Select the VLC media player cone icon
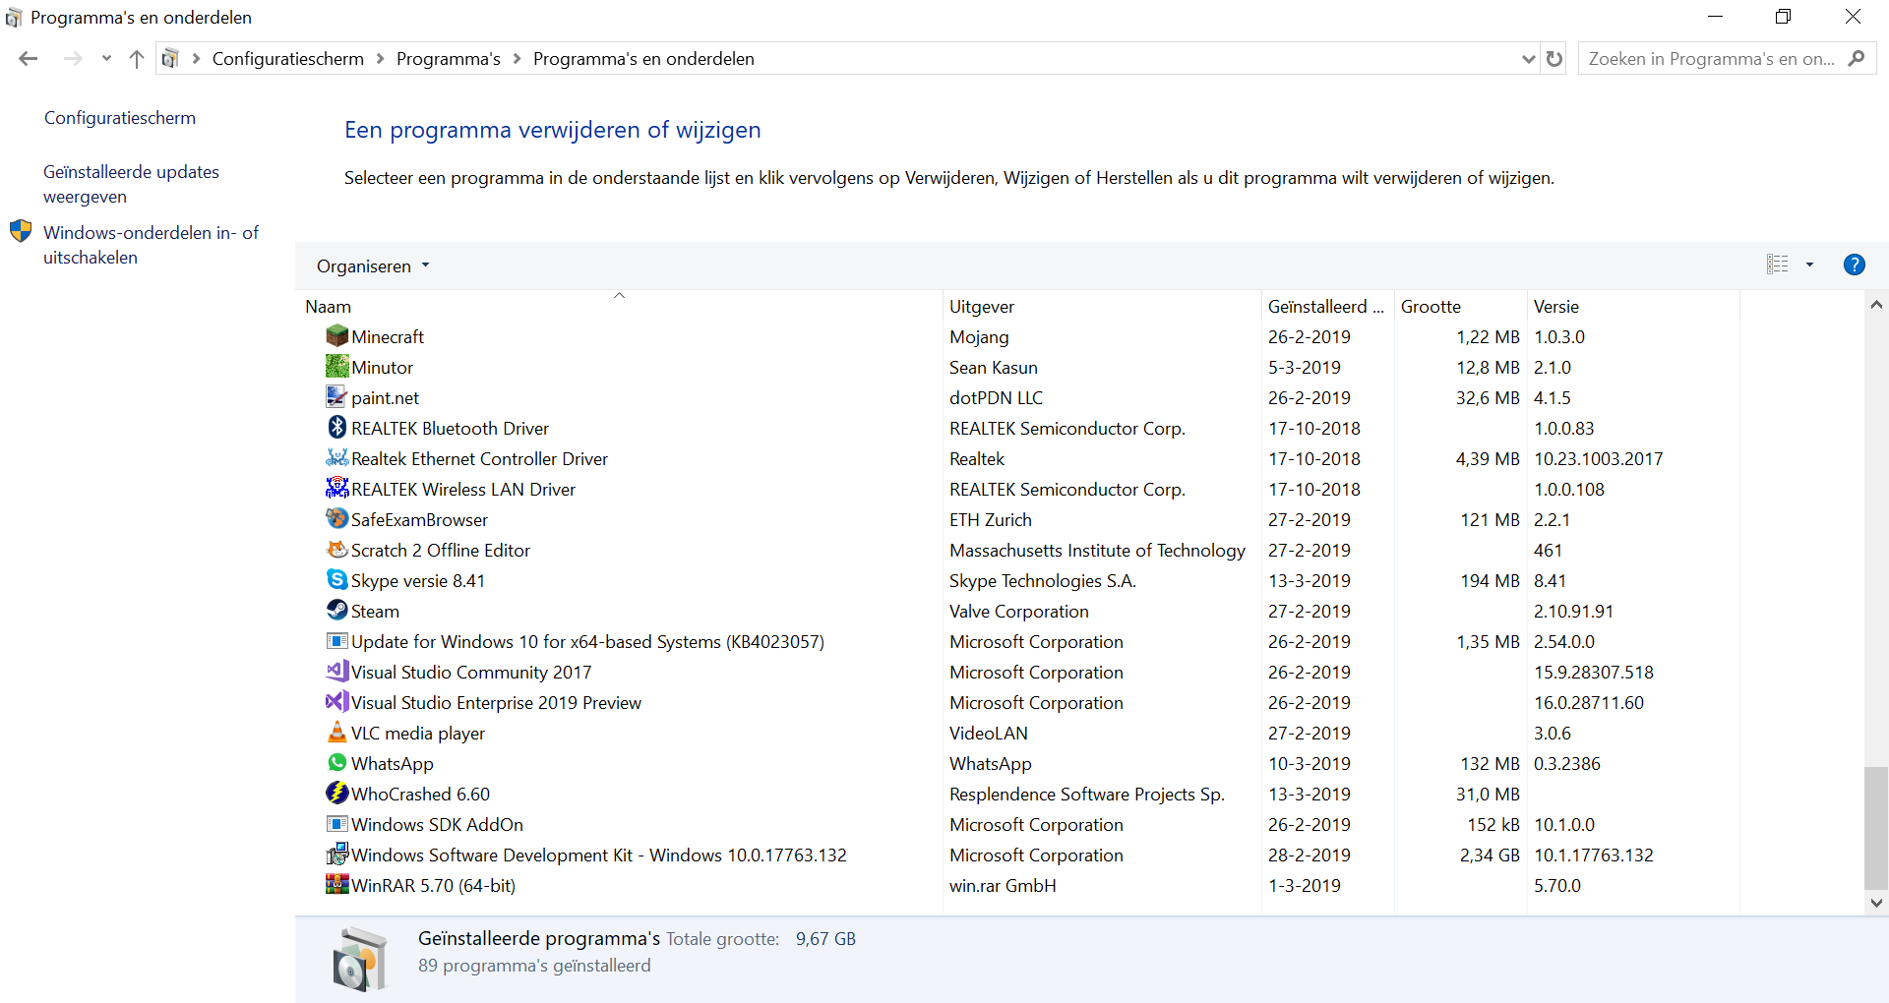Viewport: 1889px width, 1003px height. tap(337, 733)
